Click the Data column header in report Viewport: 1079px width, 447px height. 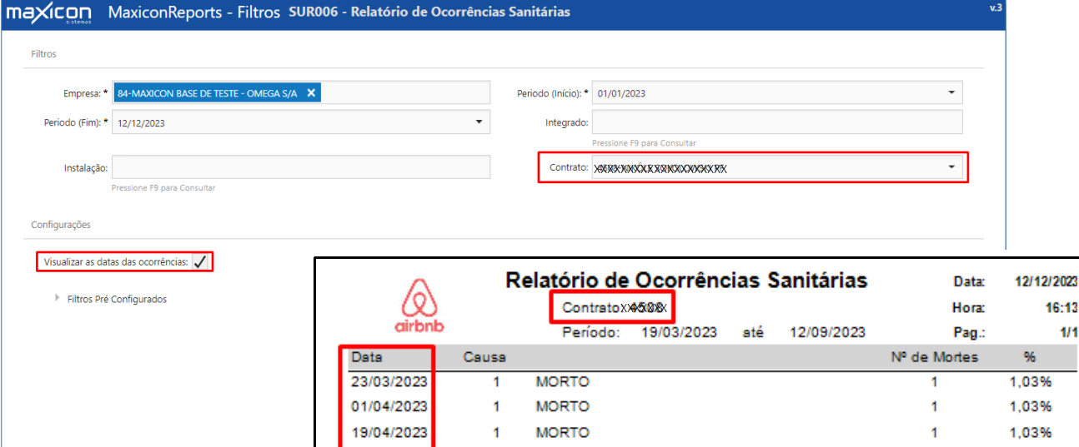366,357
